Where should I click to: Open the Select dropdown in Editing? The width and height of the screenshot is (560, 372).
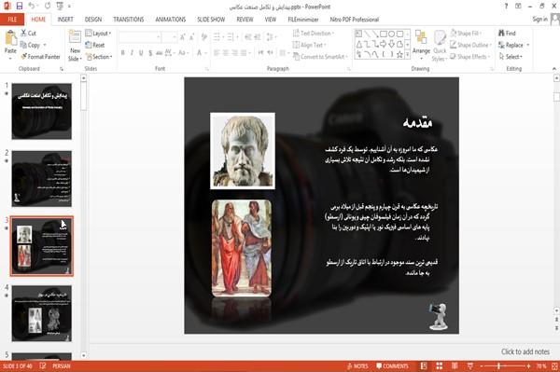click(x=511, y=57)
